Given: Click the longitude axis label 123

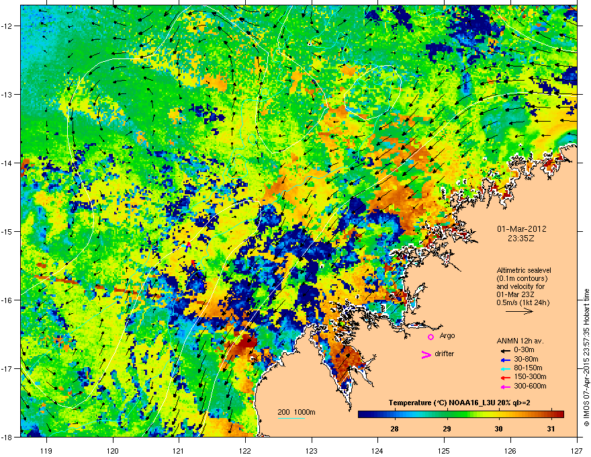Looking at the screenshot, I should pyautogui.click(x=312, y=450).
